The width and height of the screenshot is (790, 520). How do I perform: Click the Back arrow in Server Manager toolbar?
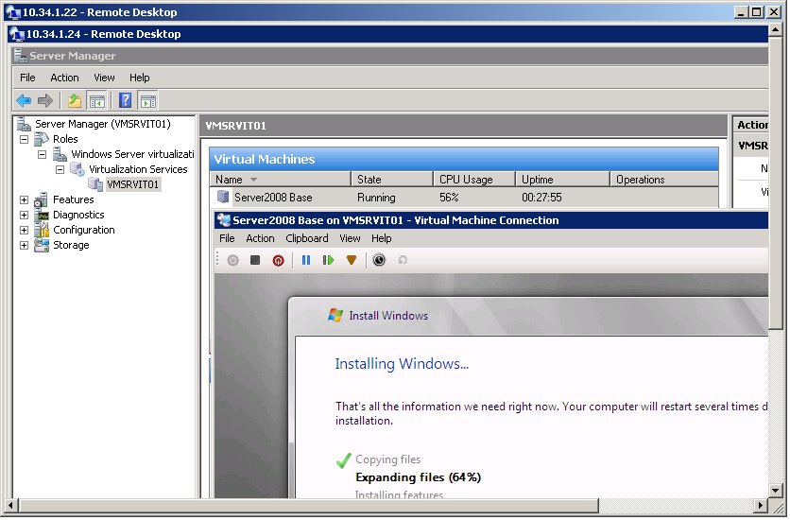tap(24, 101)
